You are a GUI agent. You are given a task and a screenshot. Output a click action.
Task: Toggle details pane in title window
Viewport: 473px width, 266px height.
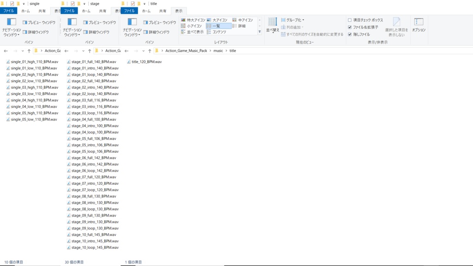(156, 32)
